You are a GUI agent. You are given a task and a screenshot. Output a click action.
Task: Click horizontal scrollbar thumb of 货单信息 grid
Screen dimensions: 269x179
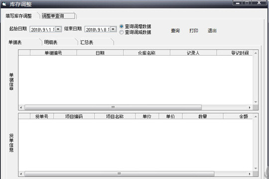pyautogui.click(x=120, y=174)
